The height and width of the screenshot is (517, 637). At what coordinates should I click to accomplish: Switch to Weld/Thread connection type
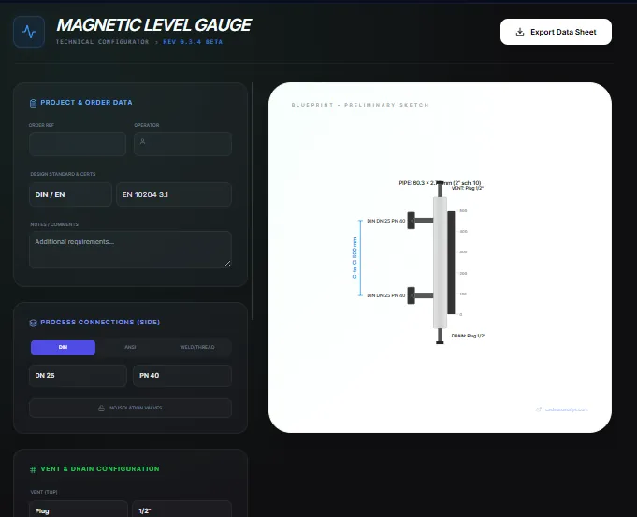coord(197,347)
